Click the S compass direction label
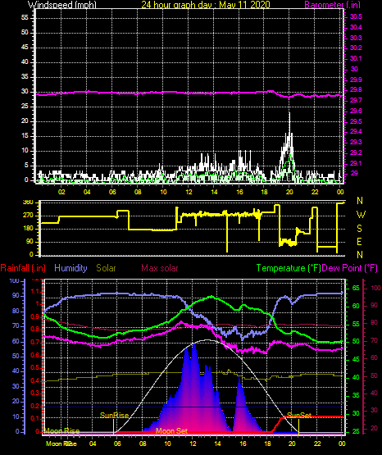The height and width of the screenshot is (455, 382). tap(359, 229)
